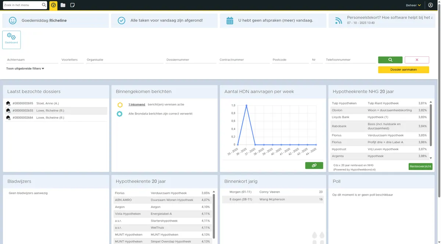Click the green search button with magnifier
Screen dimensions: 441x244
tap(390, 60)
